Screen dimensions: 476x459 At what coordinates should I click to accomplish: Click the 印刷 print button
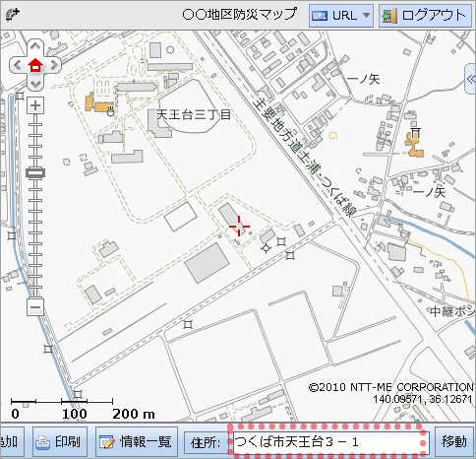pos(60,442)
